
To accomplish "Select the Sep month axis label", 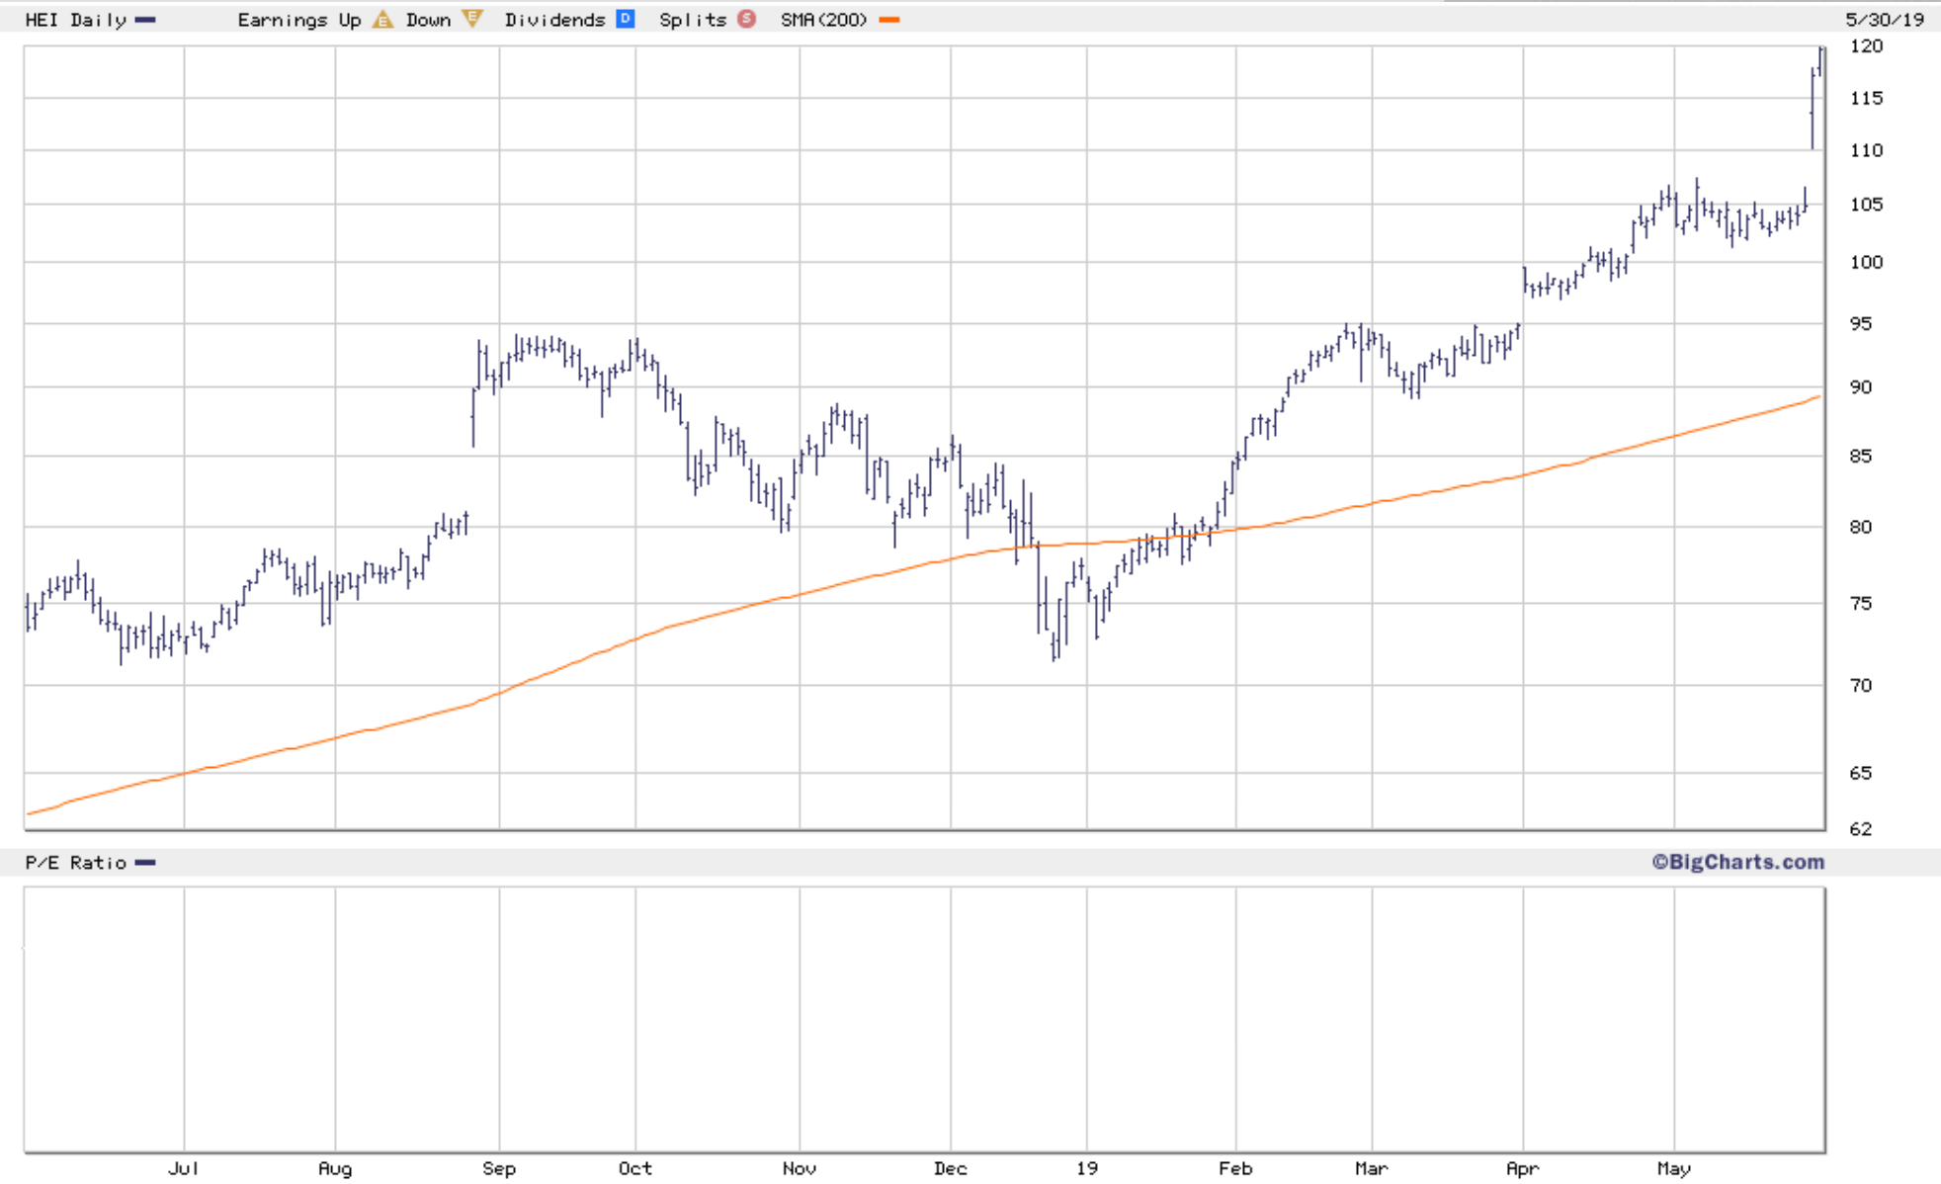I will click(x=499, y=1168).
